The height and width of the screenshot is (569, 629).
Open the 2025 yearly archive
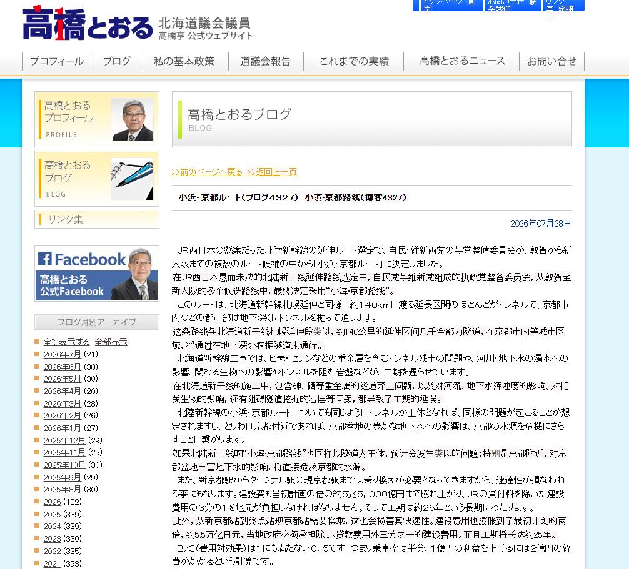click(52, 514)
